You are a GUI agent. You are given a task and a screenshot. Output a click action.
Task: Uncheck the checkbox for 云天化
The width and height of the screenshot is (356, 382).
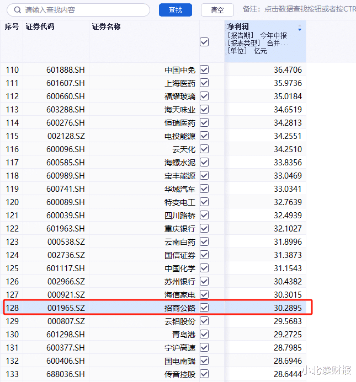(204, 149)
